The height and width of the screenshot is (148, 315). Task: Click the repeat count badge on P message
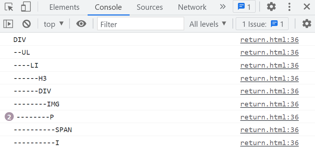[x=9, y=117]
